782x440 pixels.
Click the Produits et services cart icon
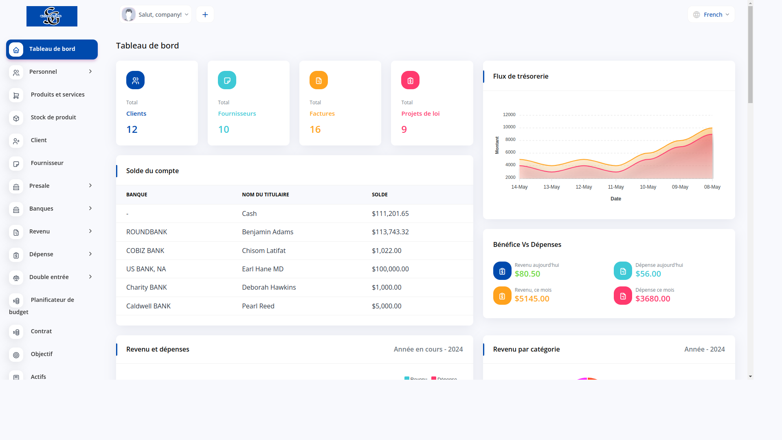click(x=16, y=95)
